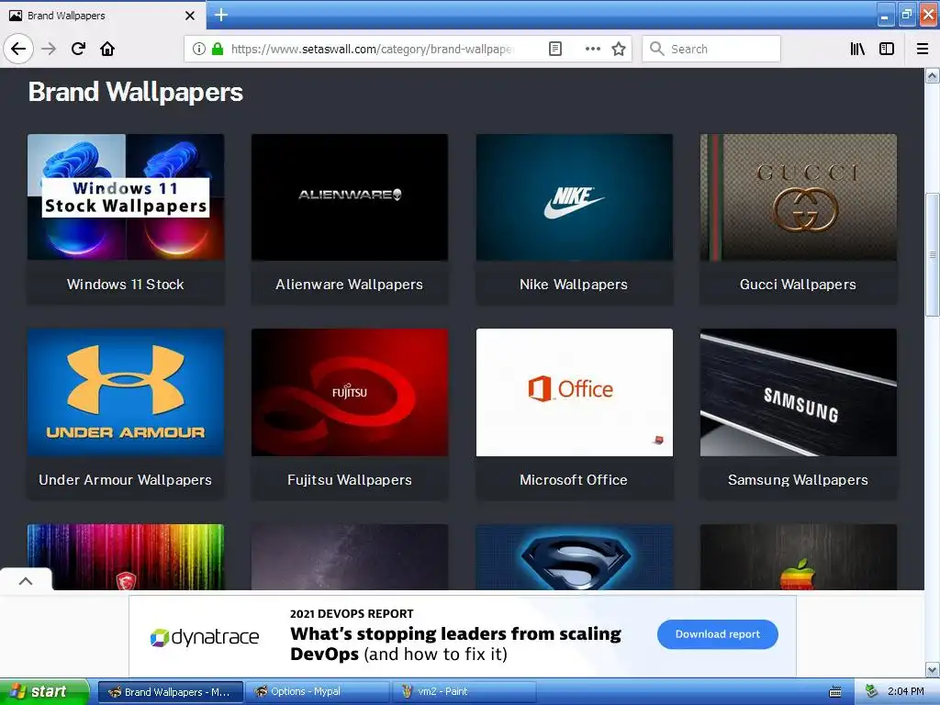Open the browser hamburger menu
The image size is (940, 705).
click(923, 49)
